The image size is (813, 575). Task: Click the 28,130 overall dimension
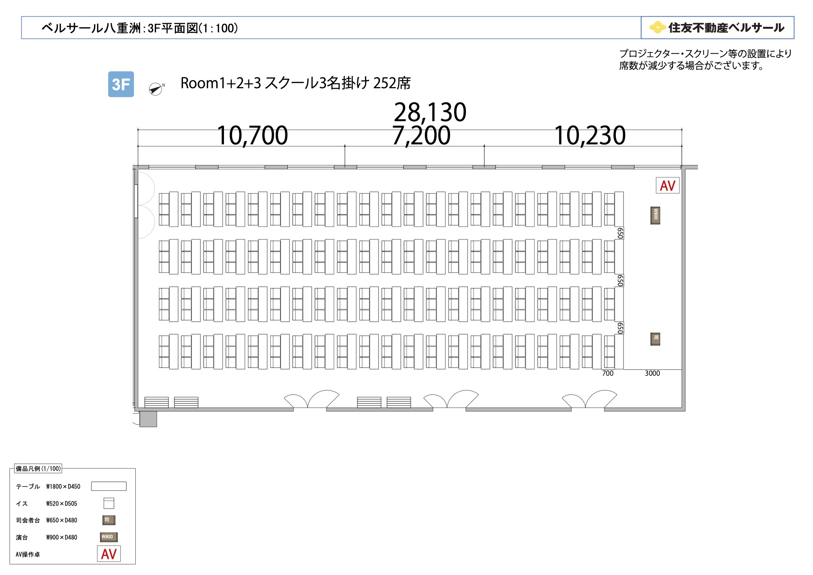[x=430, y=112]
